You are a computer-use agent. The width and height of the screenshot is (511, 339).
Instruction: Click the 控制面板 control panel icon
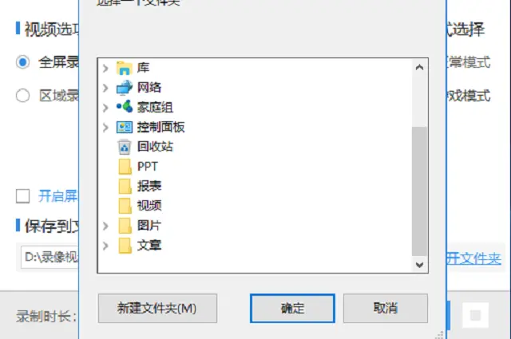click(x=125, y=127)
